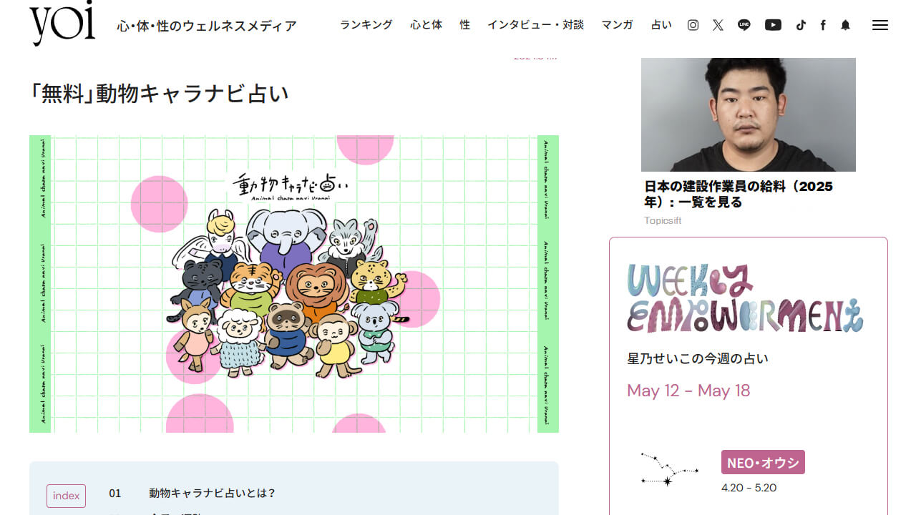
Task: Open the TikTok icon link
Action: (801, 25)
